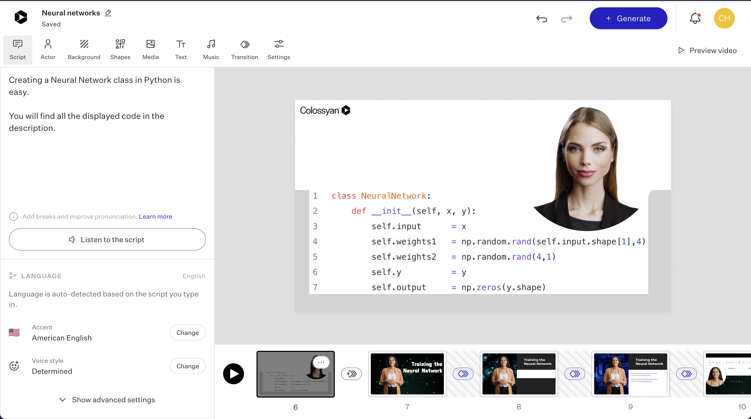The width and height of the screenshot is (751, 419).
Task: Click the Learn more link
Action: click(x=155, y=217)
